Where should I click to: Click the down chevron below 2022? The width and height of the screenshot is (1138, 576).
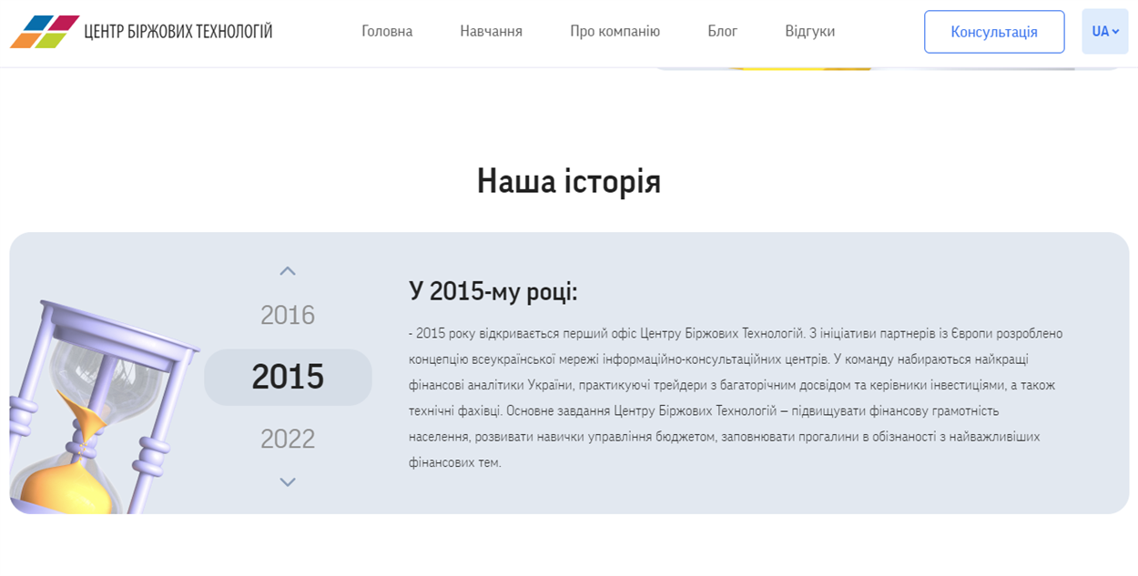click(288, 482)
